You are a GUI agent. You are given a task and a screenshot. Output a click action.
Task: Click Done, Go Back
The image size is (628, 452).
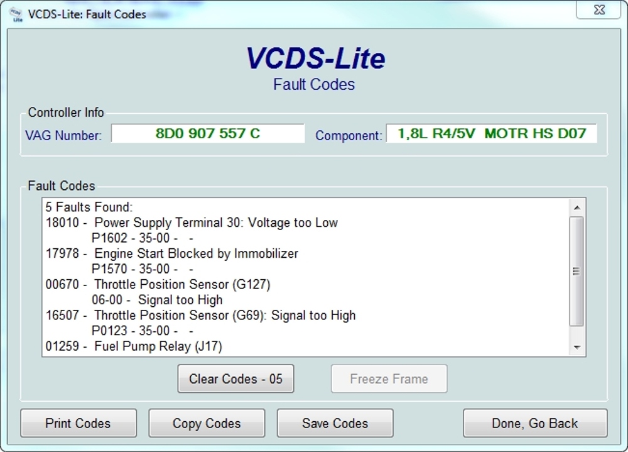(x=535, y=423)
